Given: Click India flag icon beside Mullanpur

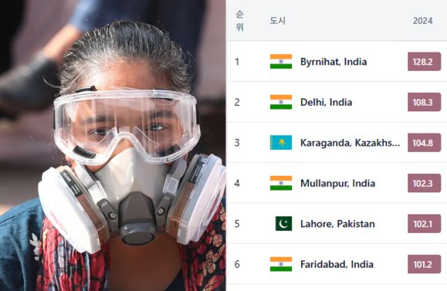Looking at the screenshot, I should (281, 183).
